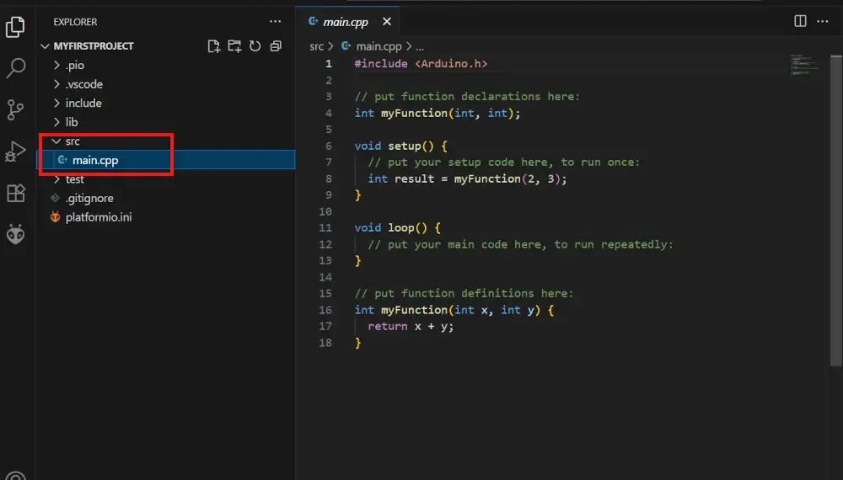Image resolution: width=843 pixels, height=480 pixels.
Task: Expand the include folder
Action: (83, 104)
